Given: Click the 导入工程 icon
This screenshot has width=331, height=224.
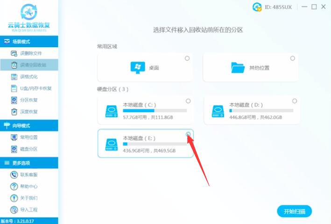Looking at the screenshot, I should tap(14, 210).
